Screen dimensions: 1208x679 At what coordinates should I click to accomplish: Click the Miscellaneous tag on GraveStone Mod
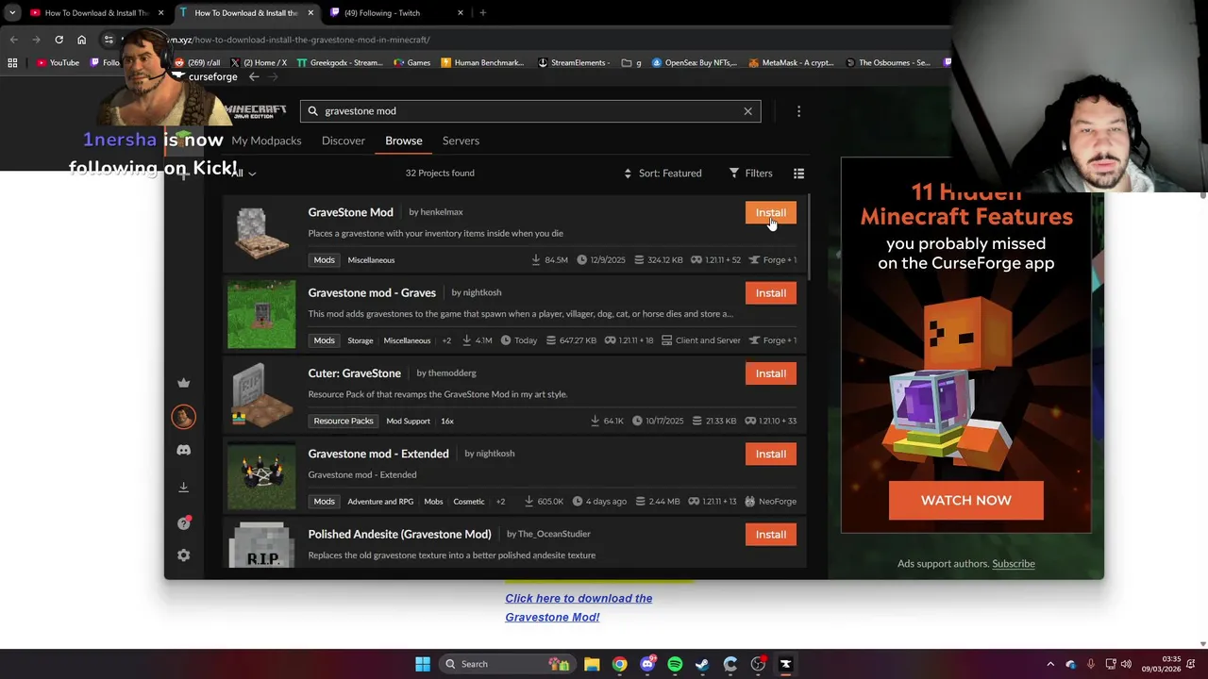point(371,260)
